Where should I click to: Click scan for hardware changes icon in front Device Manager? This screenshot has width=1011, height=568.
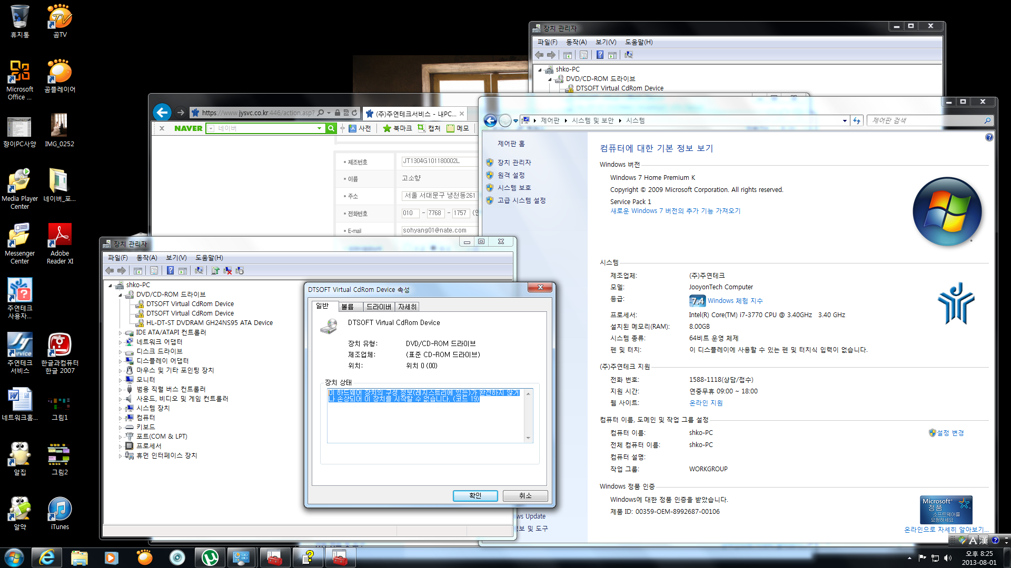199,271
